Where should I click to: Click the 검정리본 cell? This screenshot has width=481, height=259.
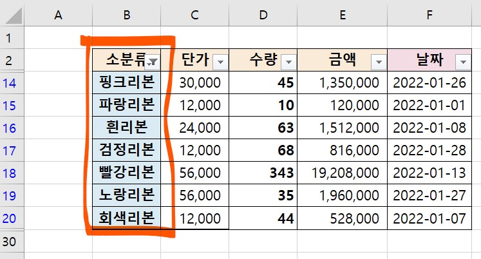(126, 150)
